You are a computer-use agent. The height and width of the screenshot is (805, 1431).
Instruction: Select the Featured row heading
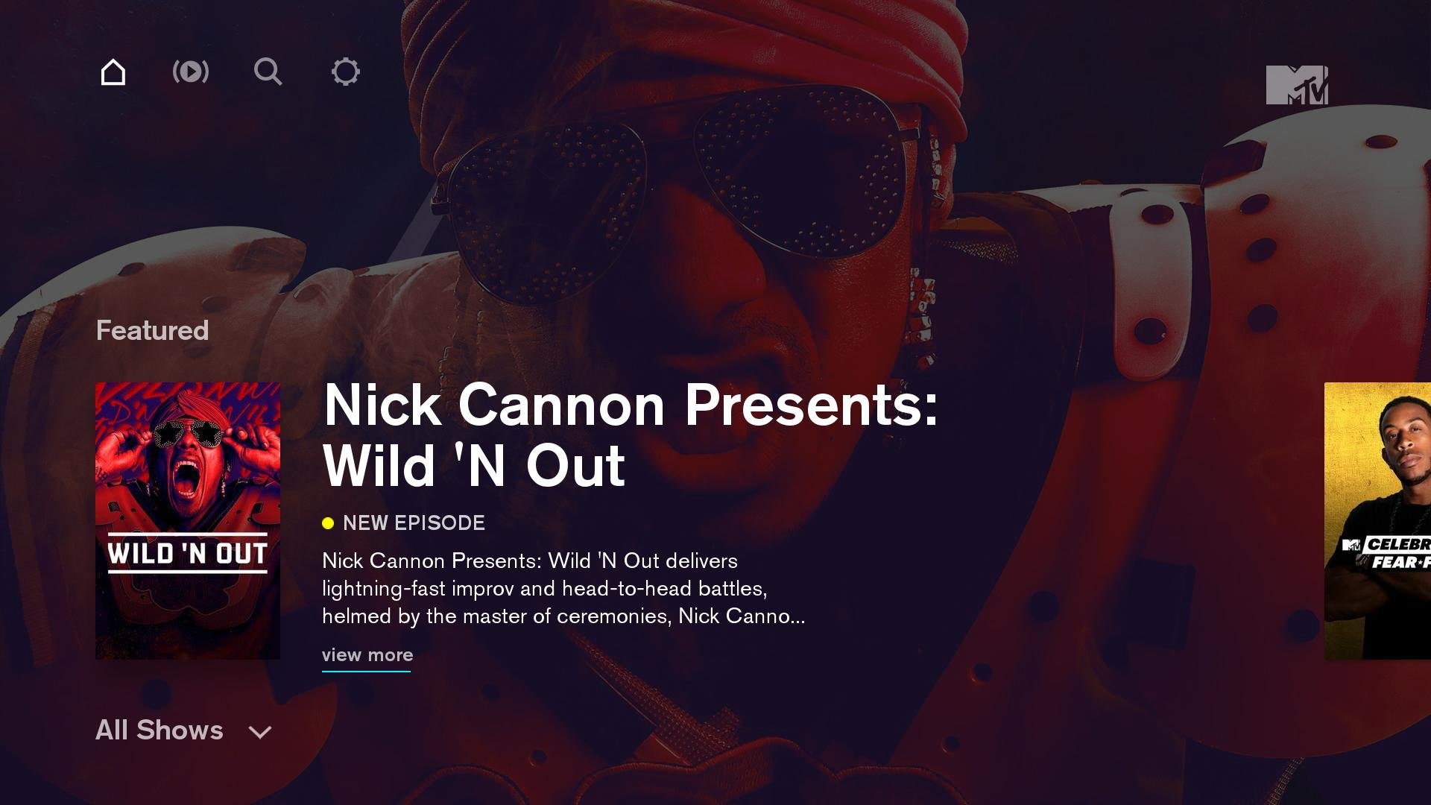(152, 330)
